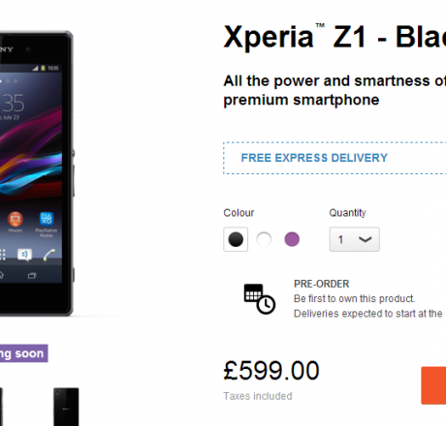Click the orange button beside the price
Screen dimensions: 446x426
pos(433,385)
